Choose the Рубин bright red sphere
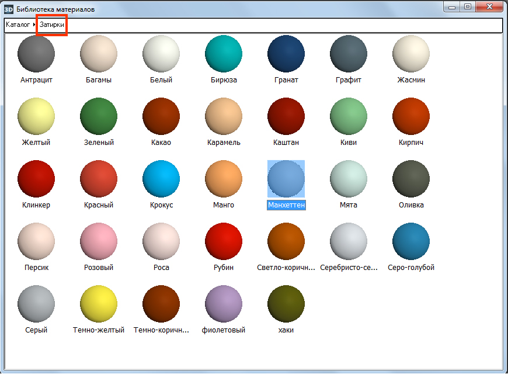Screen dimensions: 508x374 click(224, 242)
